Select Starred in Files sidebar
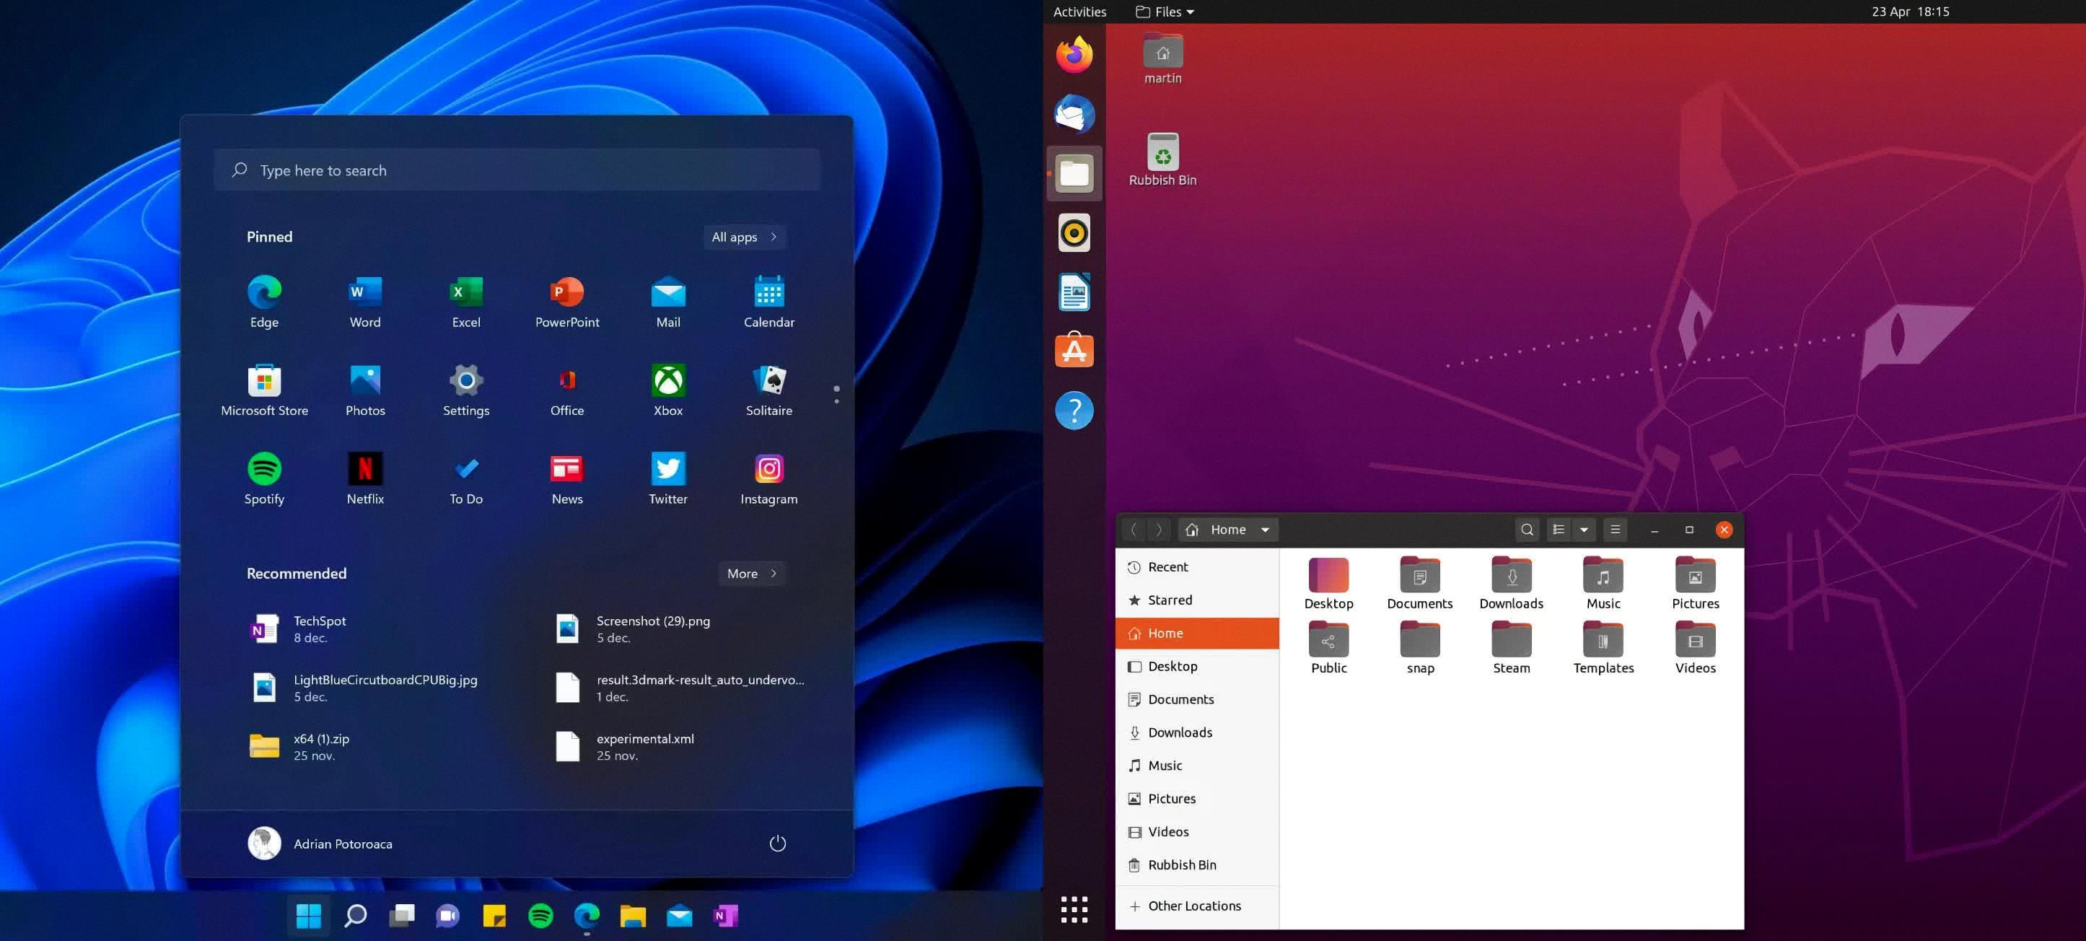The height and width of the screenshot is (941, 2086). pyautogui.click(x=1170, y=599)
